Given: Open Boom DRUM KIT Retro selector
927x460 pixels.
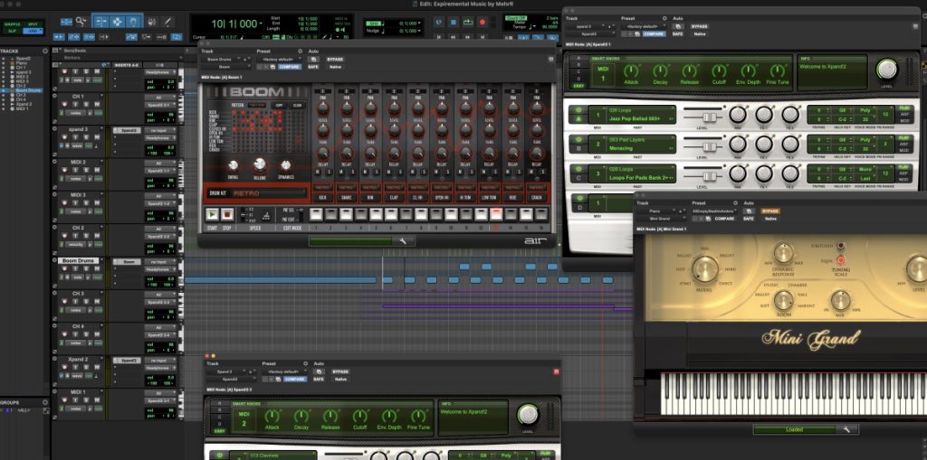Looking at the screenshot, I should coord(258,193).
